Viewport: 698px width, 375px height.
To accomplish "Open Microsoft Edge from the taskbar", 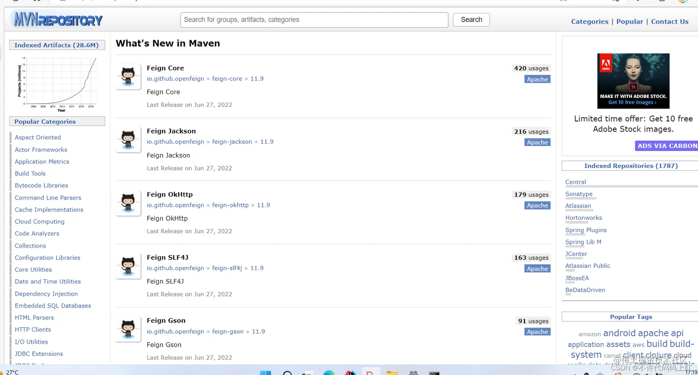I will pyautogui.click(x=329, y=372).
